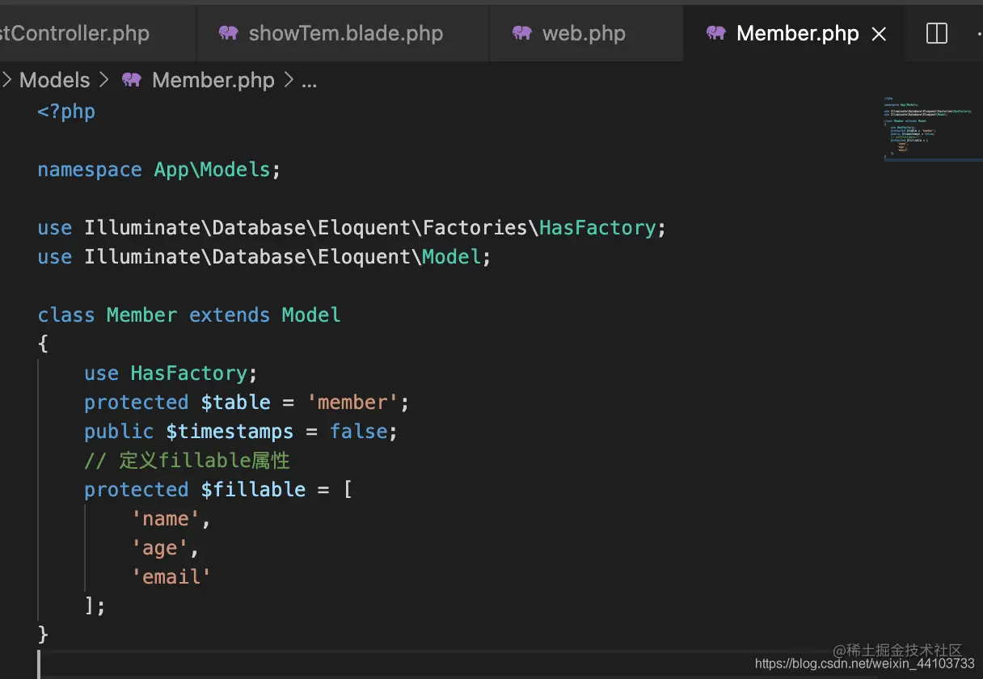
Task: Click 'use HasFactory;' inside the class
Action: [x=171, y=373]
